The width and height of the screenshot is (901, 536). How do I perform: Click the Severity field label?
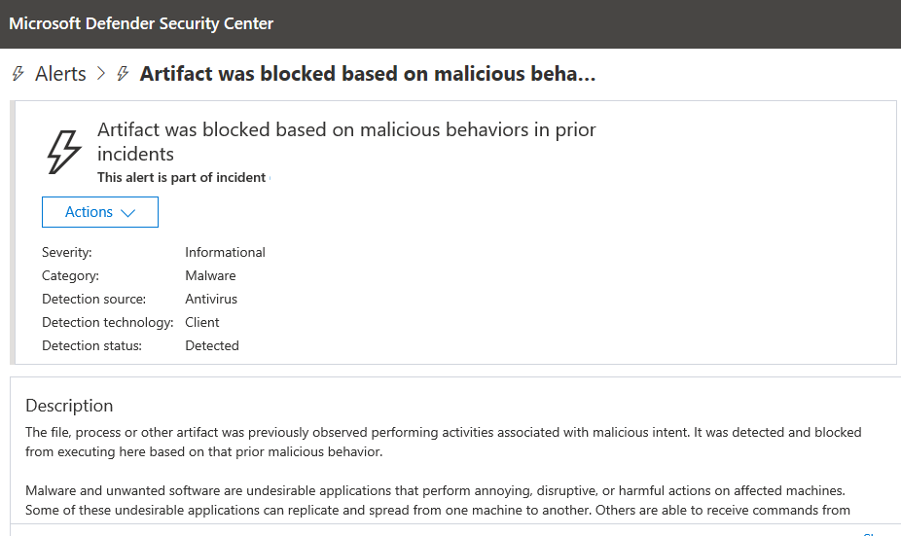(67, 252)
